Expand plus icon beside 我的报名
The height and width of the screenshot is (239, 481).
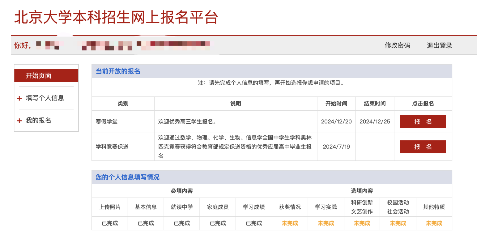[x=19, y=121]
